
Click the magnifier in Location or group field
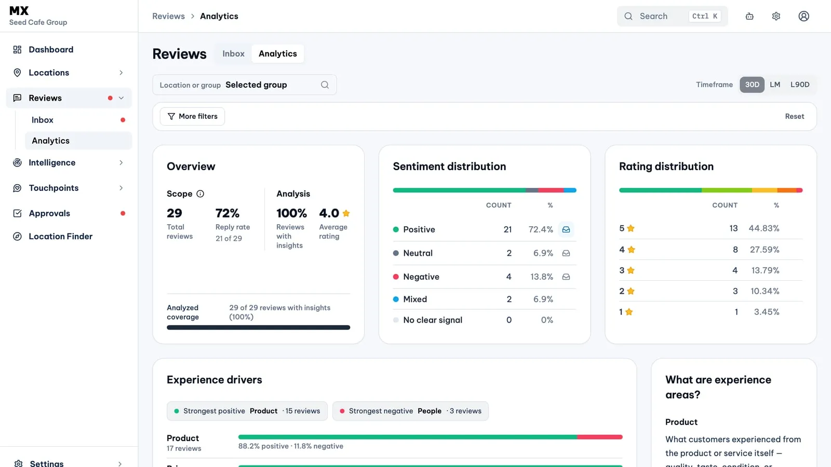[325, 85]
